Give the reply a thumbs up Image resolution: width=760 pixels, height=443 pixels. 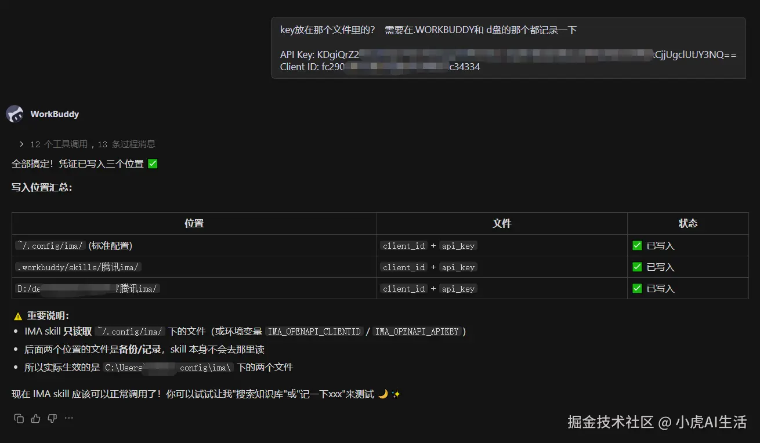pyautogui.click(x=36, y=418)
